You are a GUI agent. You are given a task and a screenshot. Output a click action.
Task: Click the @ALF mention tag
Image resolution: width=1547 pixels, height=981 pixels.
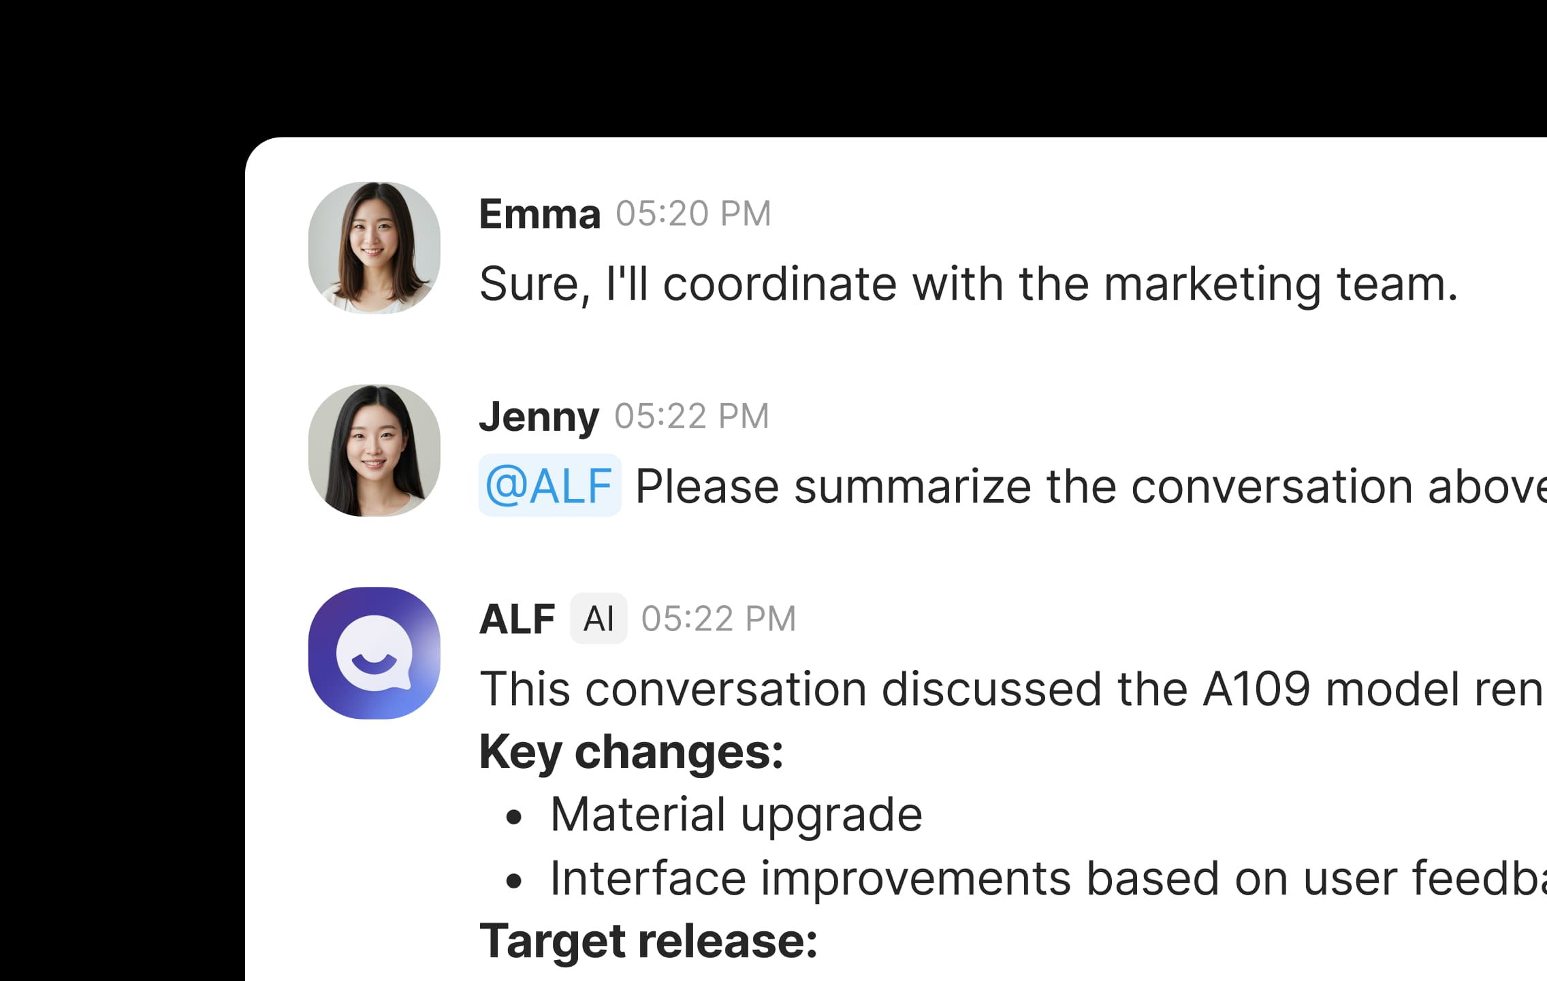coord(549,486)
